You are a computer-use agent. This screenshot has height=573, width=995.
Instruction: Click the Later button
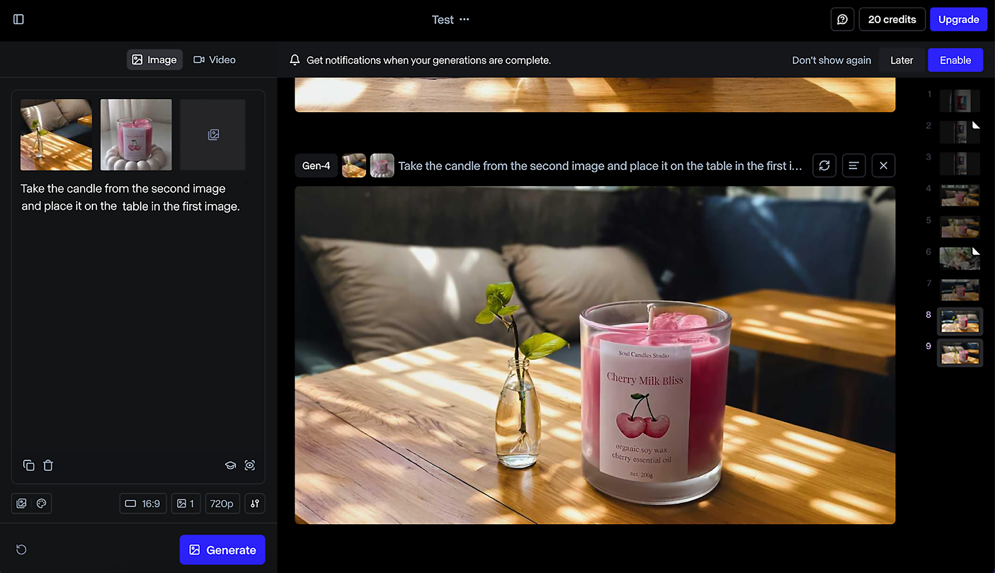click(x=901, y=60)
